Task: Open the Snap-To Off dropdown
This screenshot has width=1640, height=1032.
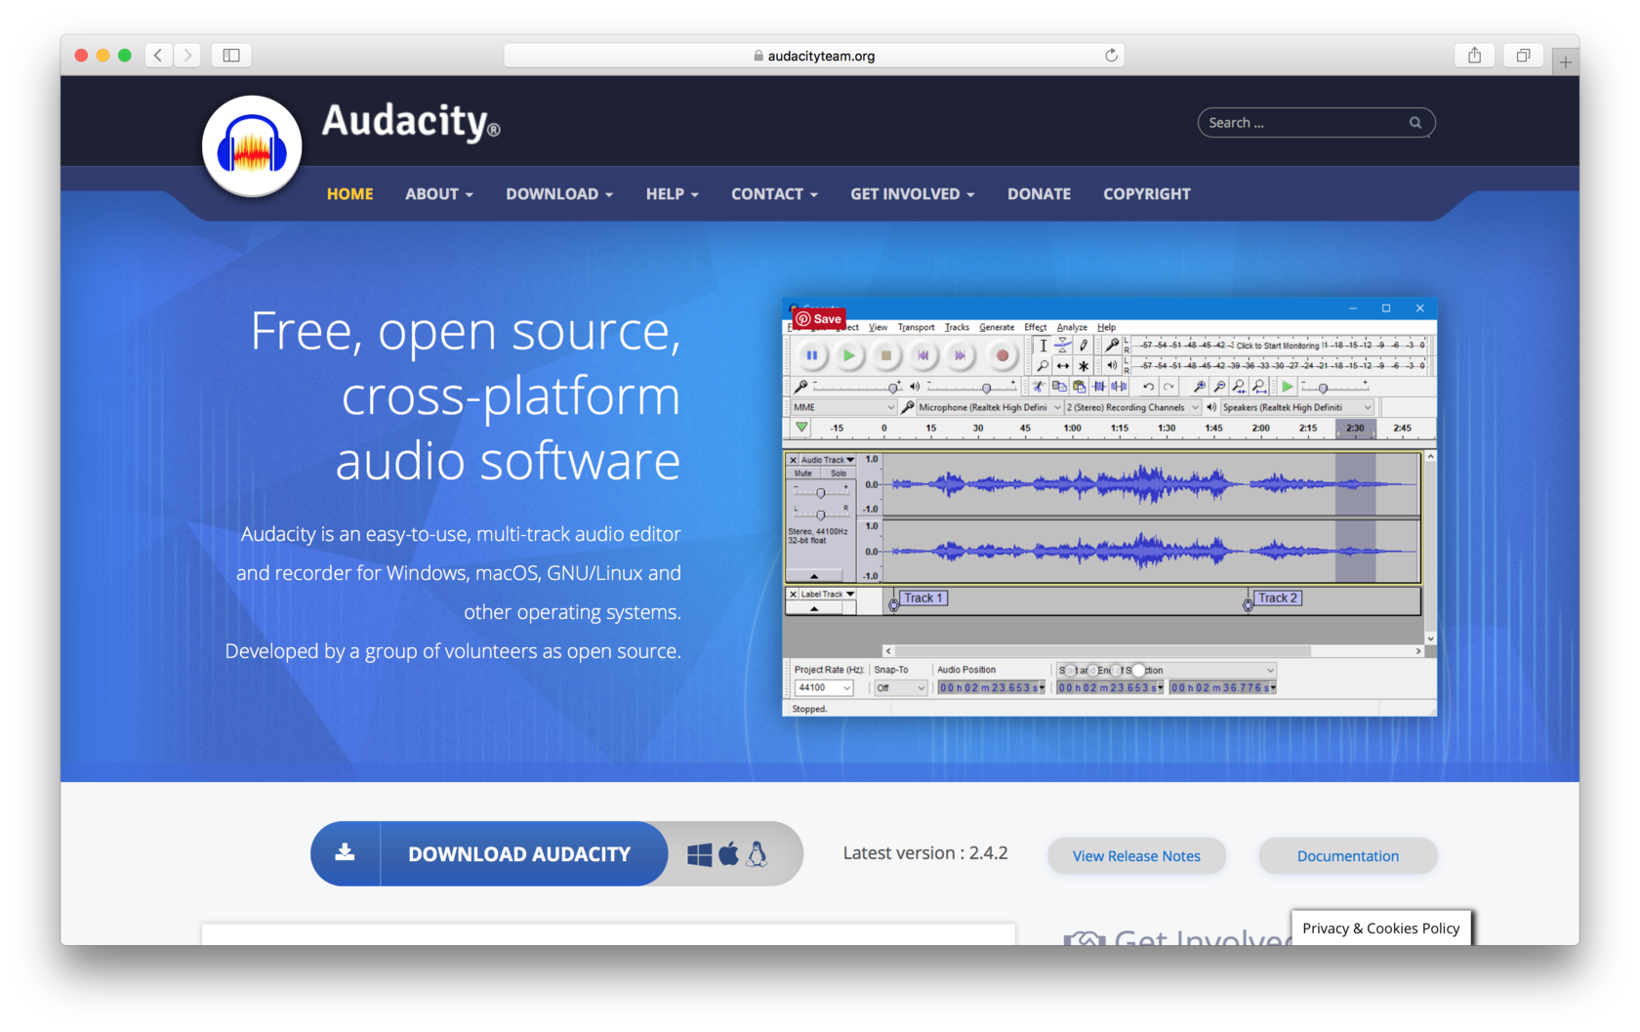Action: pyautogui.click(x=900, y=688)
